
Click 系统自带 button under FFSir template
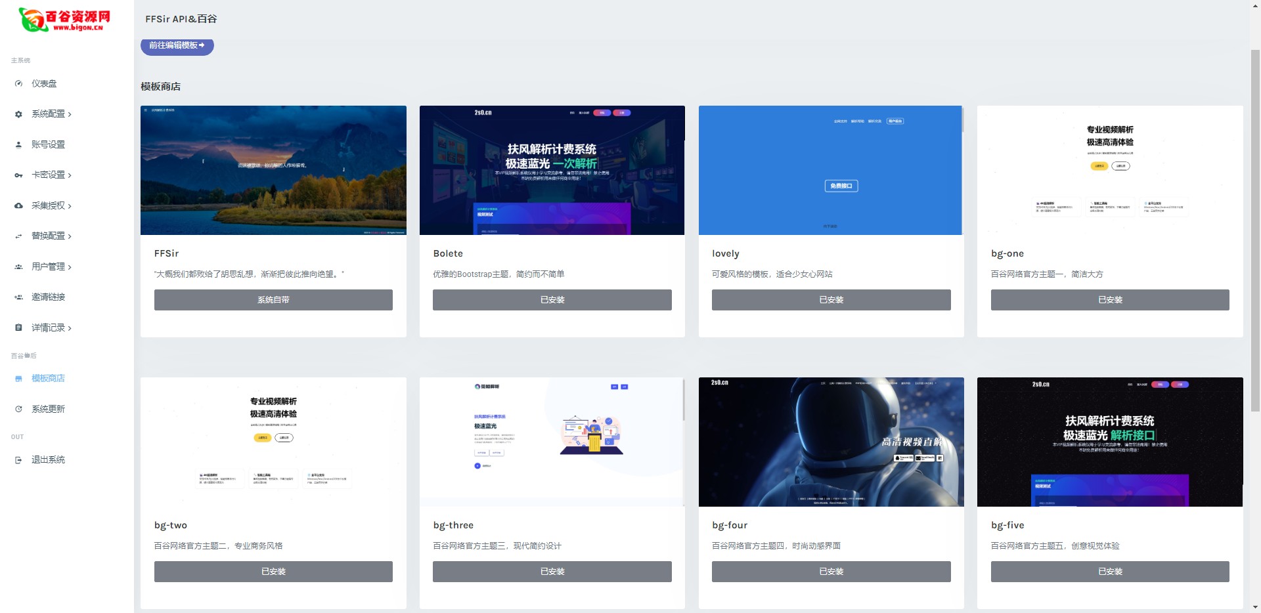pos(273,300)
